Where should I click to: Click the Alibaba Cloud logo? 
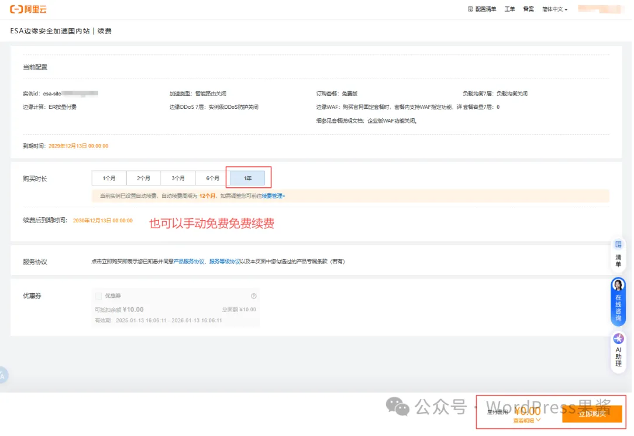click(28, 9)
